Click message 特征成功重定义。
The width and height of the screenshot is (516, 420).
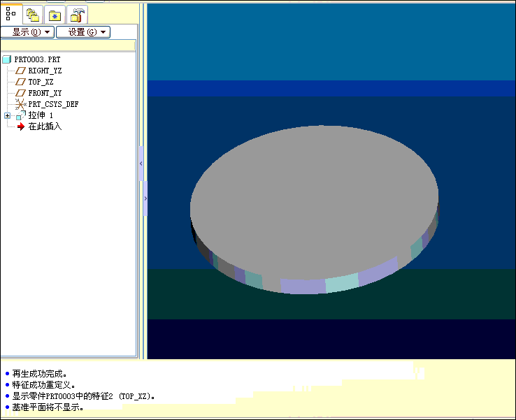44,385
